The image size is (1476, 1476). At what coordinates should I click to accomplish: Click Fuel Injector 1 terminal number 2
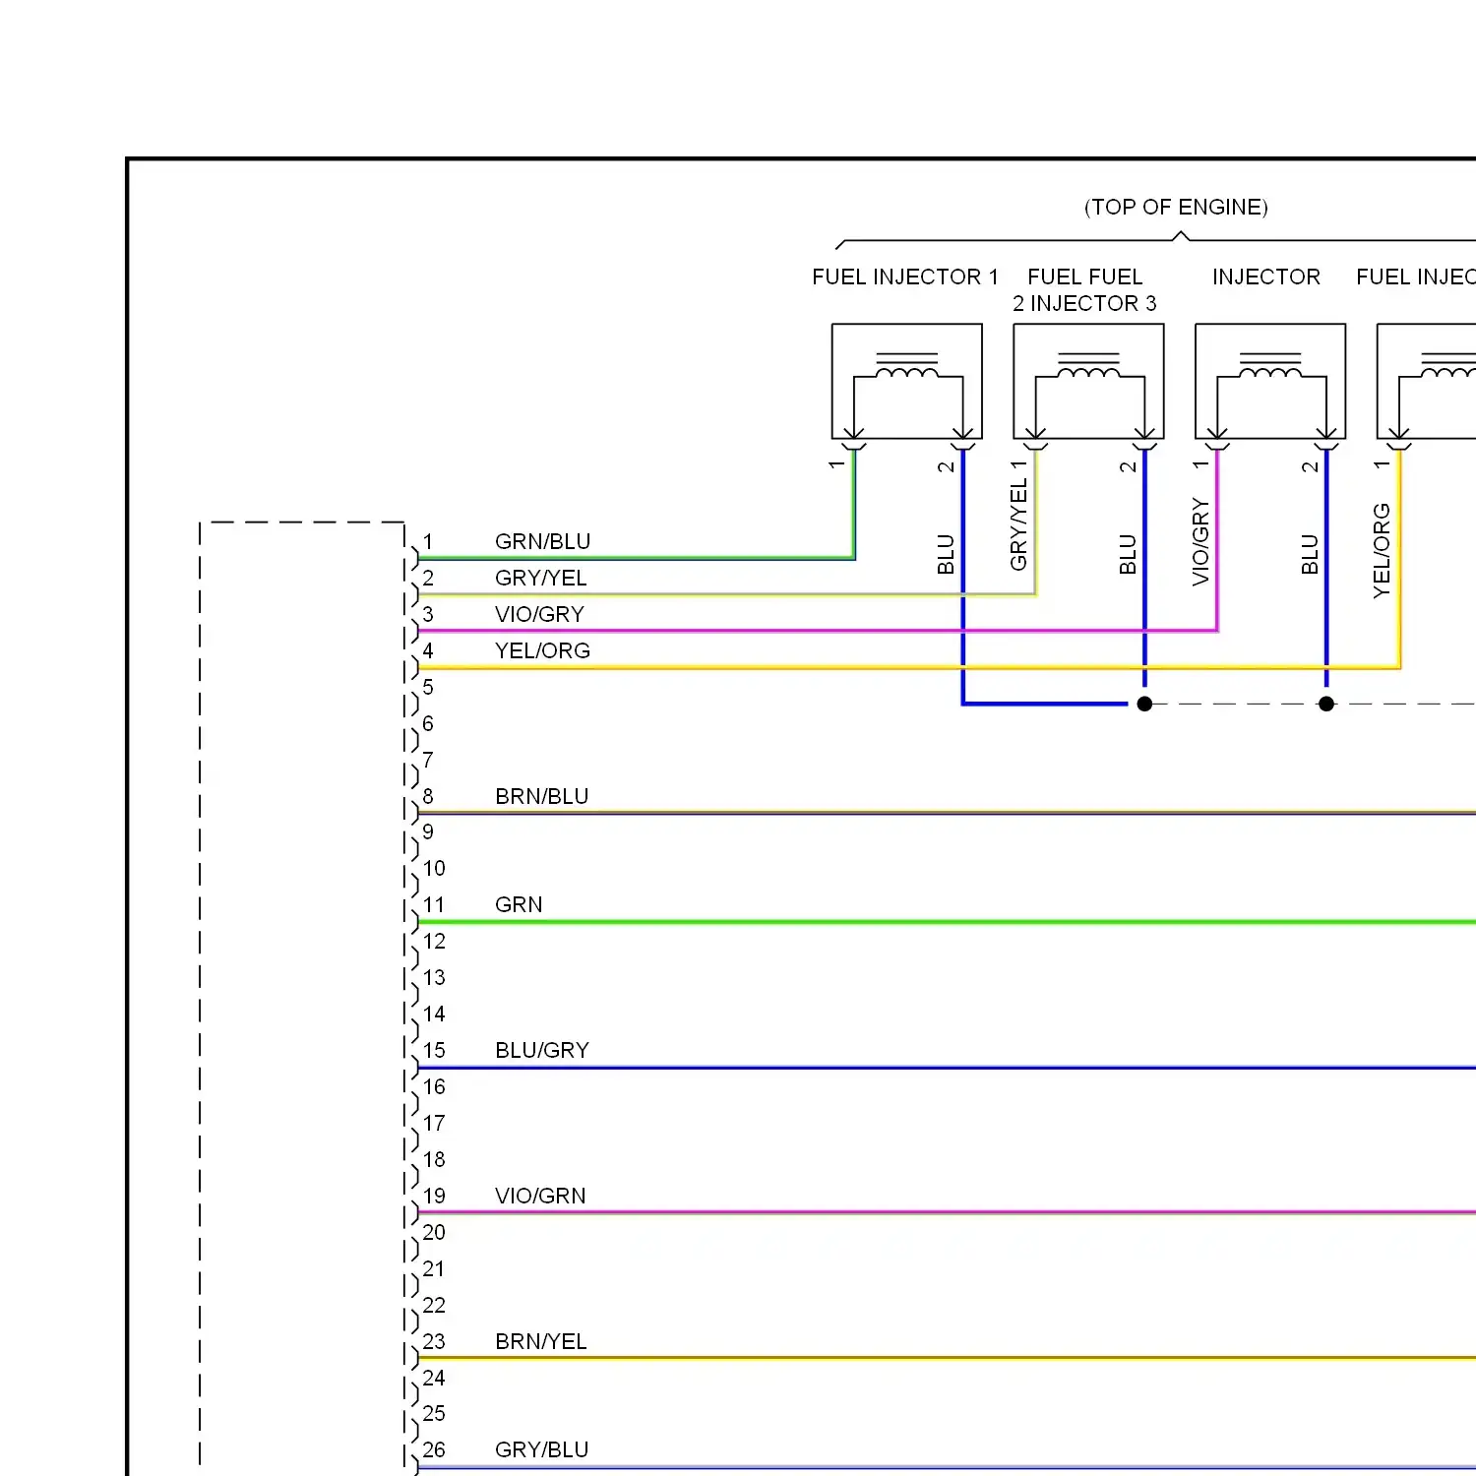tap(946, 466)
